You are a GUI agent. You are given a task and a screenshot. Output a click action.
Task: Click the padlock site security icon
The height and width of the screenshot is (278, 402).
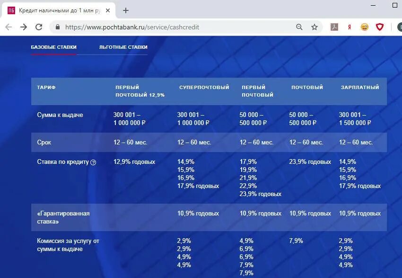pos(58,27)
